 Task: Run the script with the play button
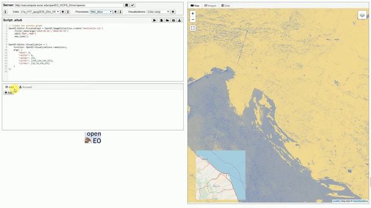point(155,21)
